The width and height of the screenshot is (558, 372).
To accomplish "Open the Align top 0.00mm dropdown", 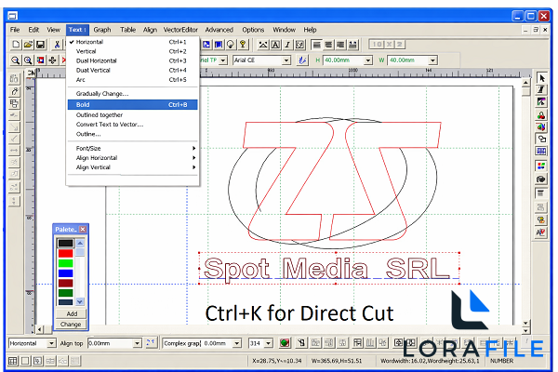I will click(x=137, y=343).
